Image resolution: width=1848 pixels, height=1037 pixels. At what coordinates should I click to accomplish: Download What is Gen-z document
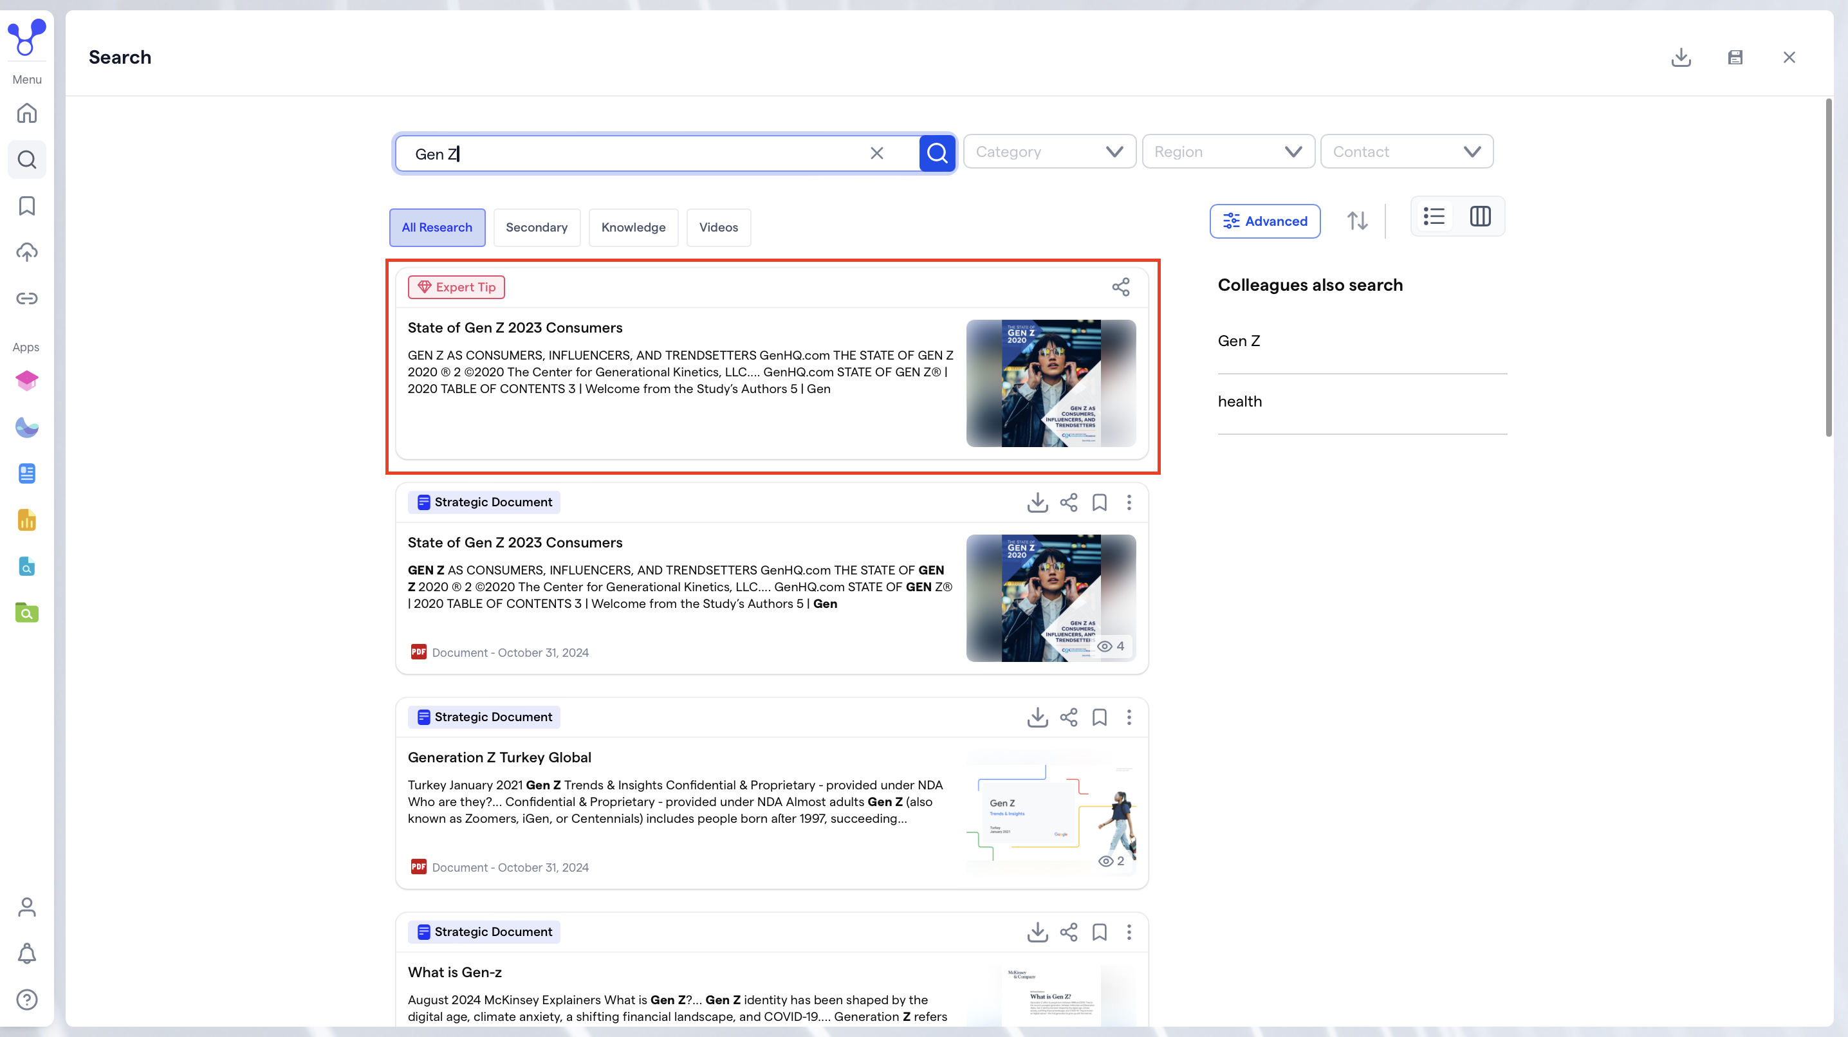(x=1037, y=932)
